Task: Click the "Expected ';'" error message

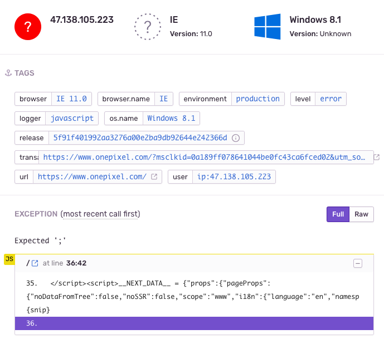Action: point(40,240)
